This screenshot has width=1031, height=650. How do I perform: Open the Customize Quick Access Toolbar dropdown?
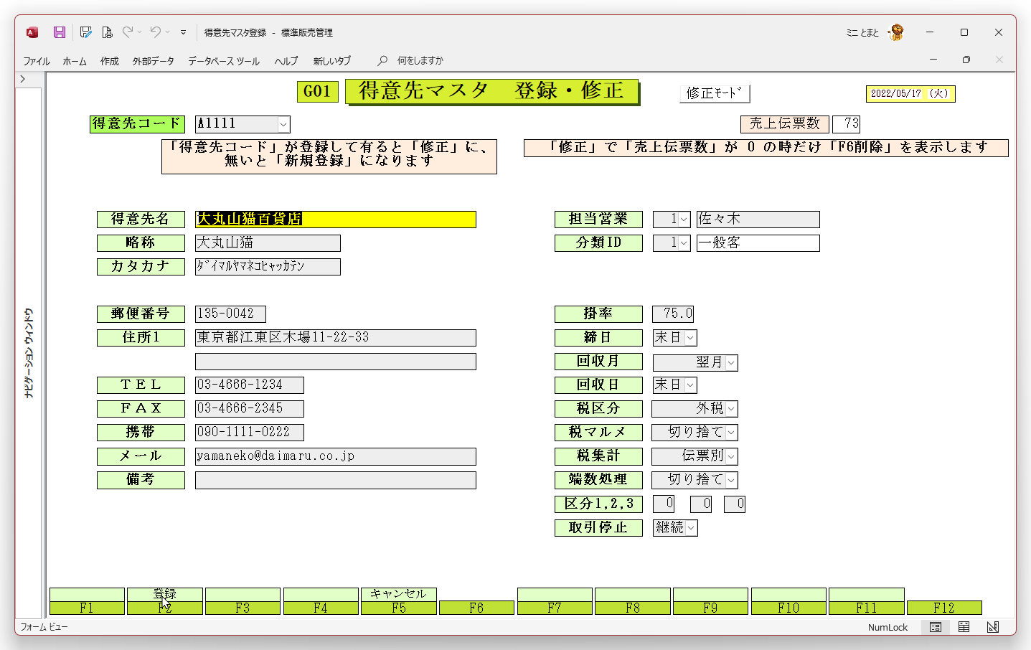point(183,32)
